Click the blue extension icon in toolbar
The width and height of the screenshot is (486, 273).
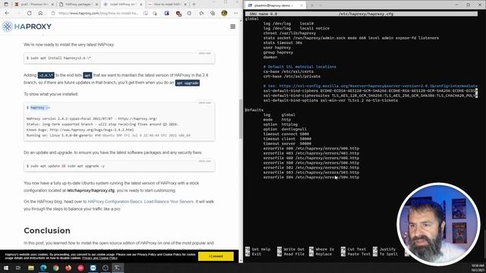tap(167, 14)
